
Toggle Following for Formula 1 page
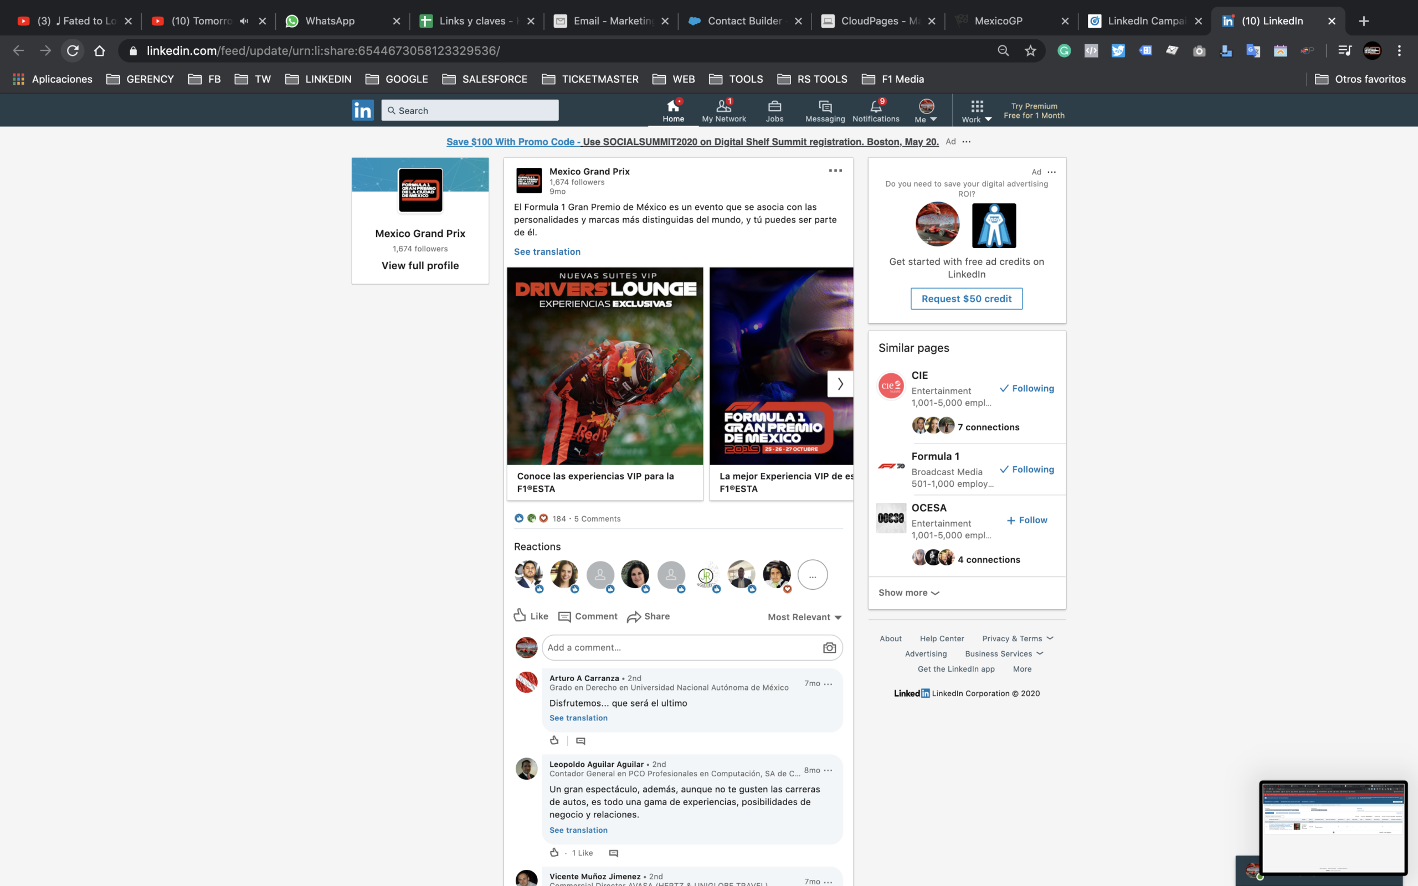click(1026, 470)
